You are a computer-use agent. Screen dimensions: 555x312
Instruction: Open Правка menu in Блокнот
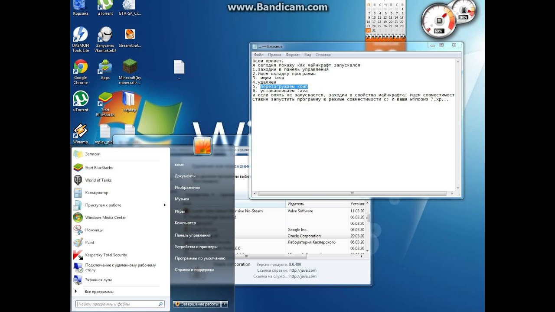(x=274, y=55)
